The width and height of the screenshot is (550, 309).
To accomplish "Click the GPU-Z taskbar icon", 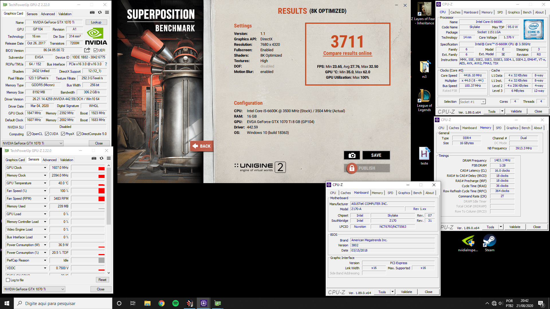I will tap(218, 303).
